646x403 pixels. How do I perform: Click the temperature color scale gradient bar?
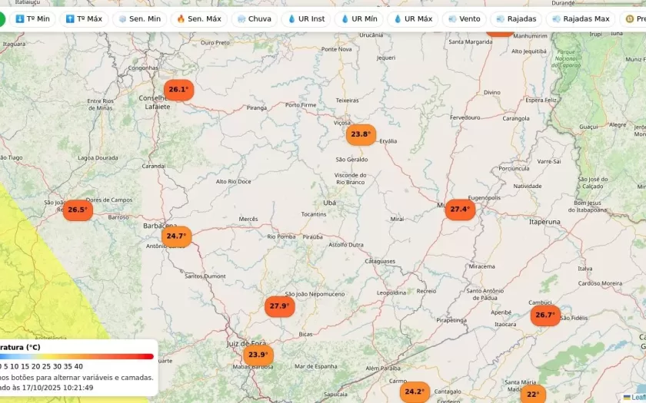77,356
